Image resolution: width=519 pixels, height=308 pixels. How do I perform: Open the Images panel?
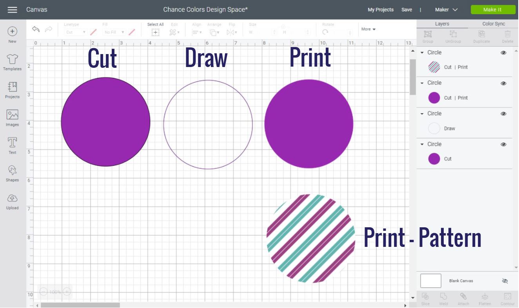click(12, 118)
